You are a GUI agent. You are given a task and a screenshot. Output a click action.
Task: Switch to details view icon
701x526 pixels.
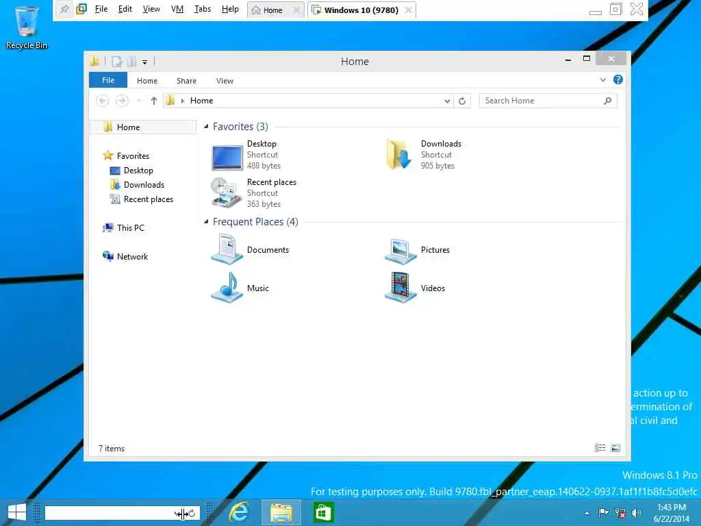(600, 448)
